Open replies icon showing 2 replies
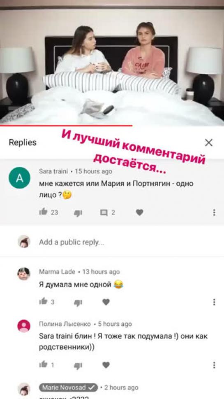The height and width of the screenshot is (399, 224). pyautogui.click(x=104, y=213)
